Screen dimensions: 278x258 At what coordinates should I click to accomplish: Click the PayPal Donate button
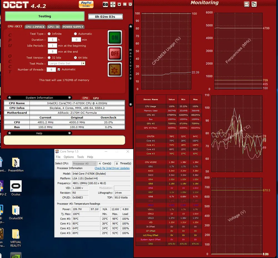point(86,4)
